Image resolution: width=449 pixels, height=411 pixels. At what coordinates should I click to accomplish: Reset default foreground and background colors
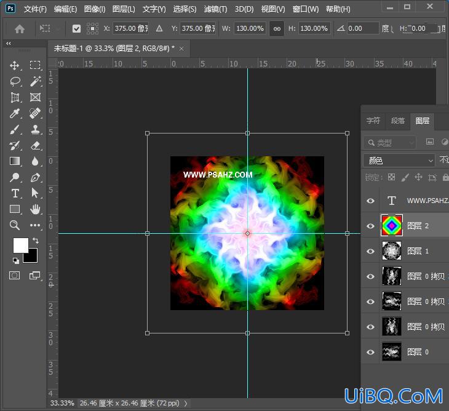coord(16,260)
